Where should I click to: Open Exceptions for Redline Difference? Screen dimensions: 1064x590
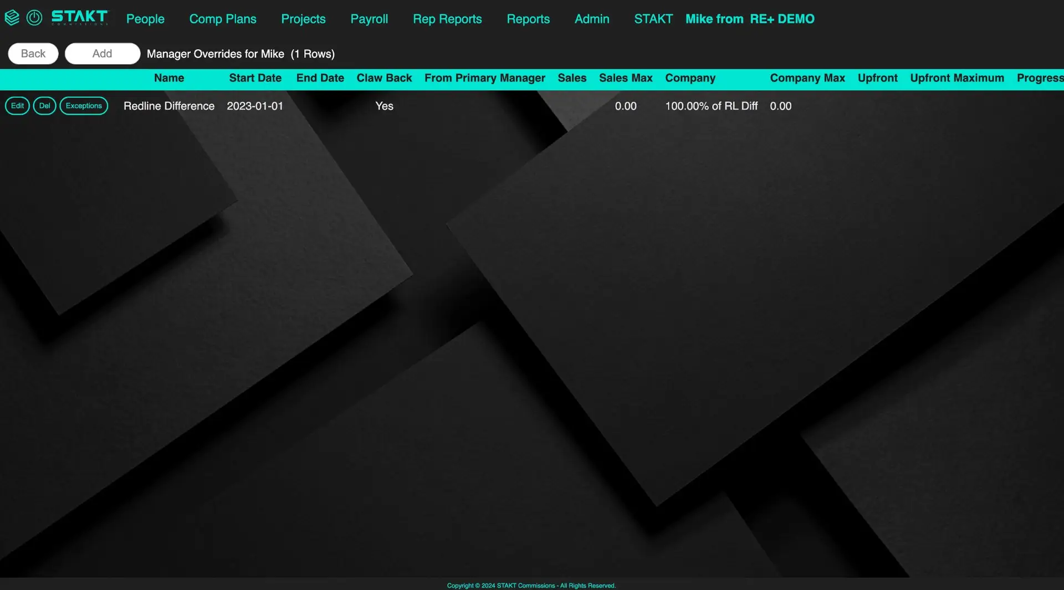[84, 106]
